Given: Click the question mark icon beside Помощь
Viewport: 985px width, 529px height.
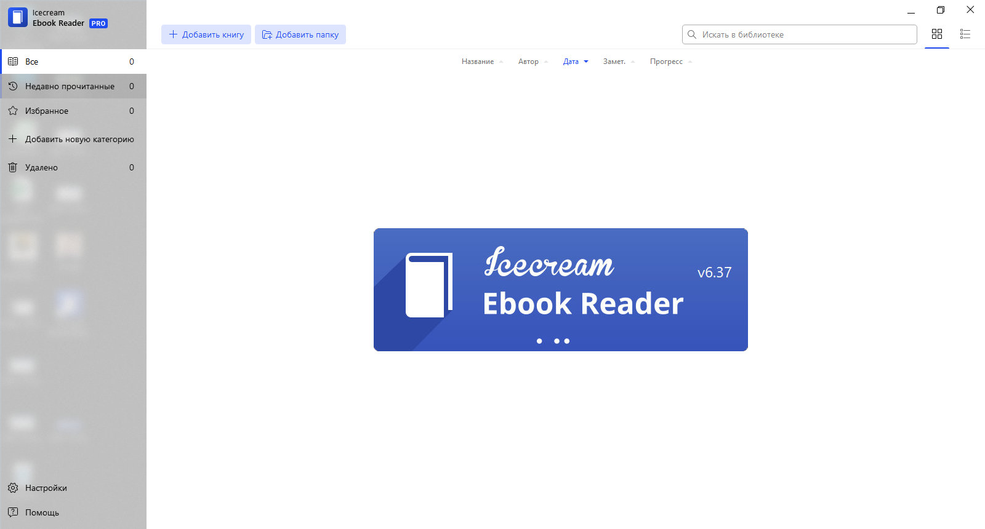Looking at the screenshot, I should (x=13, y=512).
